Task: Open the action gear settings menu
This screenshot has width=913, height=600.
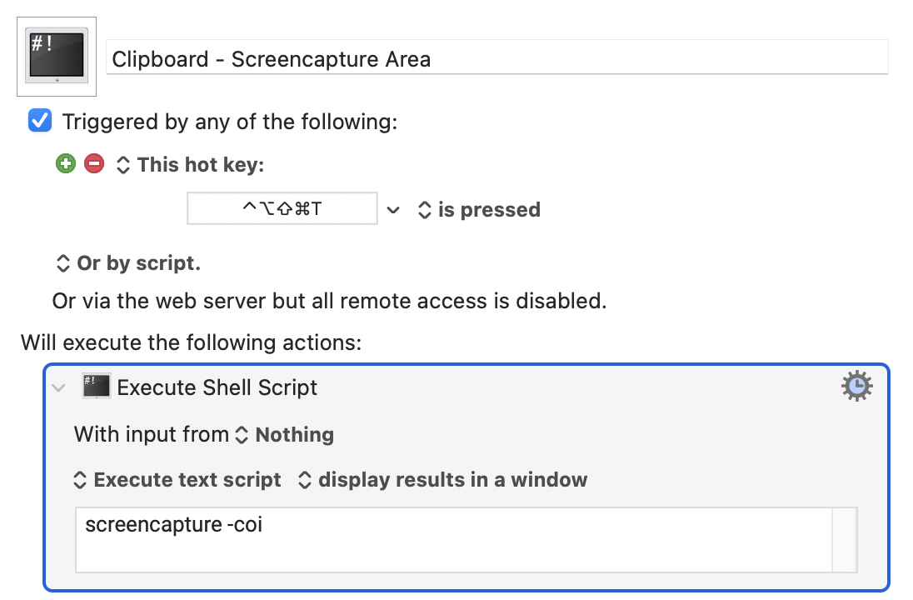Action: tap(857, 386)
